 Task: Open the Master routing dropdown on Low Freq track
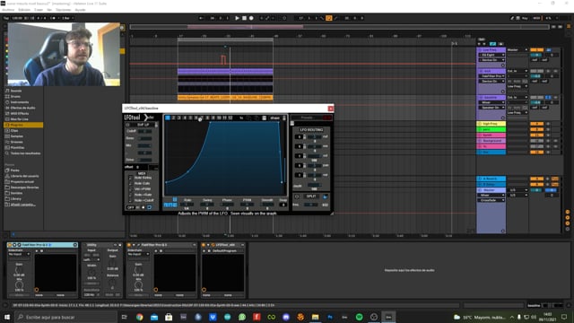[517, 50]
